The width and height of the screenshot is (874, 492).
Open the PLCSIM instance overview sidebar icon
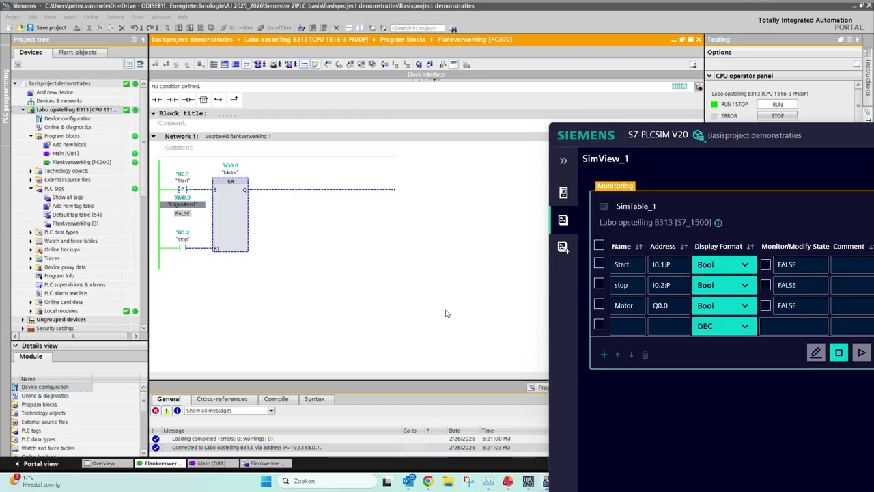click(x=563, y=193)
